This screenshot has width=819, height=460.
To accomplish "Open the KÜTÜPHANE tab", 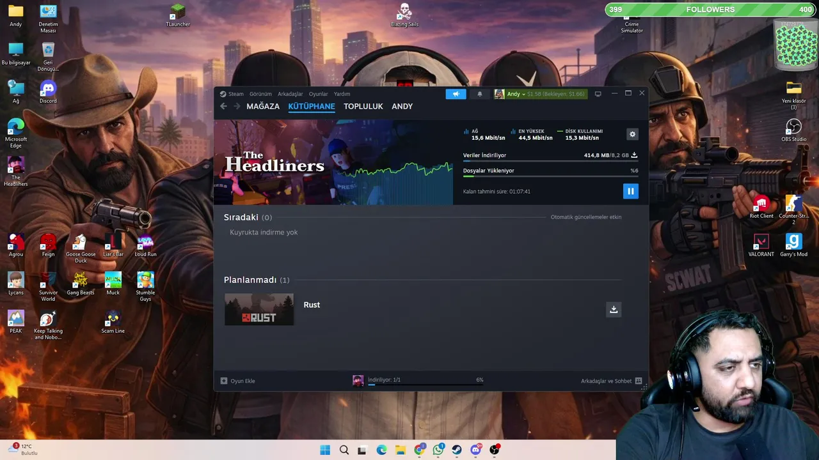I will pos(312,106).
